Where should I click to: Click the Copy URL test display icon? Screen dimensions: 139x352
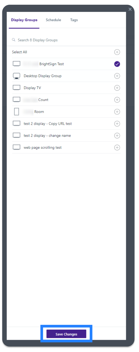point(17,123)
